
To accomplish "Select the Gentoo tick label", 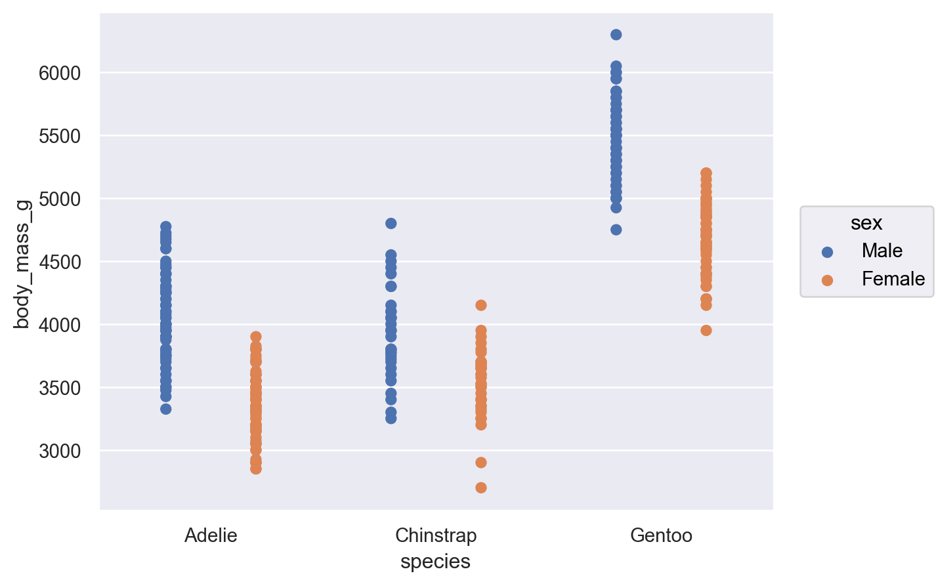I will click(661, 535).
